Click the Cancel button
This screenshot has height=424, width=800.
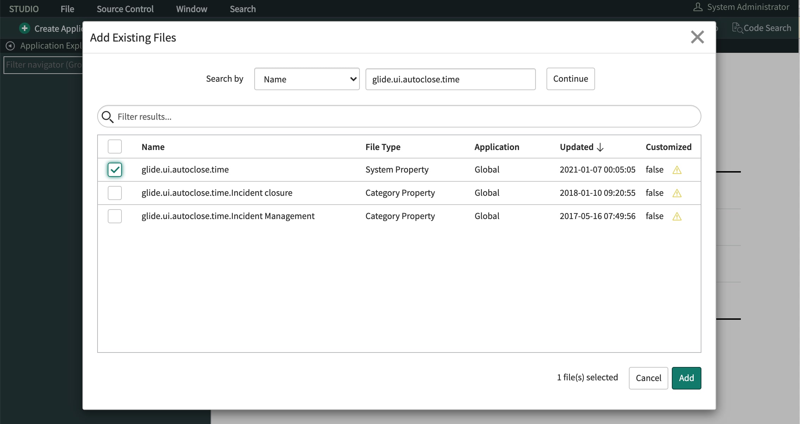[x=648, y=378]
